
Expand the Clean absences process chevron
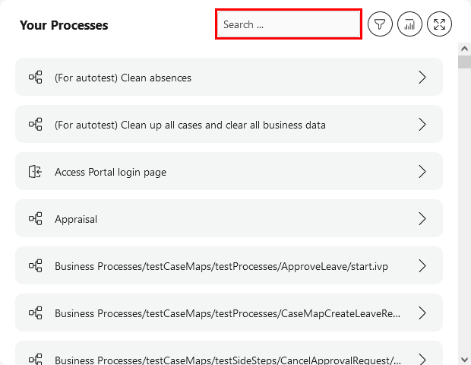tap(422, 78)
